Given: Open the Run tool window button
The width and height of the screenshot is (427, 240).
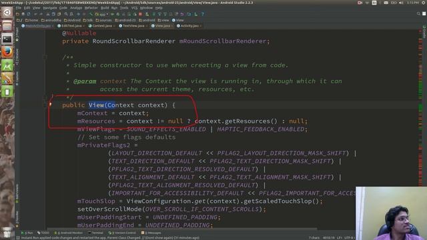Looking at the screenshot, I should point(27,233).
